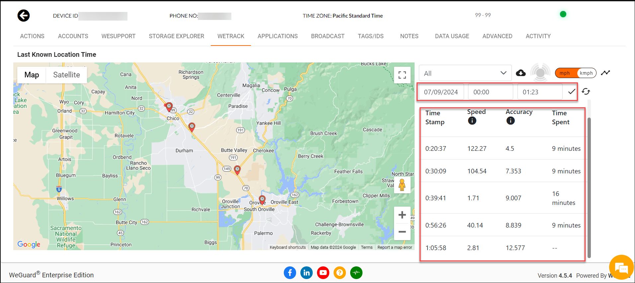
Task: Click the green device online status dot
Action: tap(563, 14)
